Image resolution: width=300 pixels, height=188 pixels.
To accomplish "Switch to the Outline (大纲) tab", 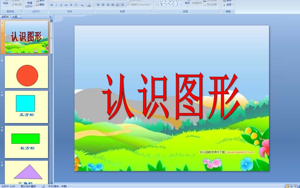I will point(15,17).
